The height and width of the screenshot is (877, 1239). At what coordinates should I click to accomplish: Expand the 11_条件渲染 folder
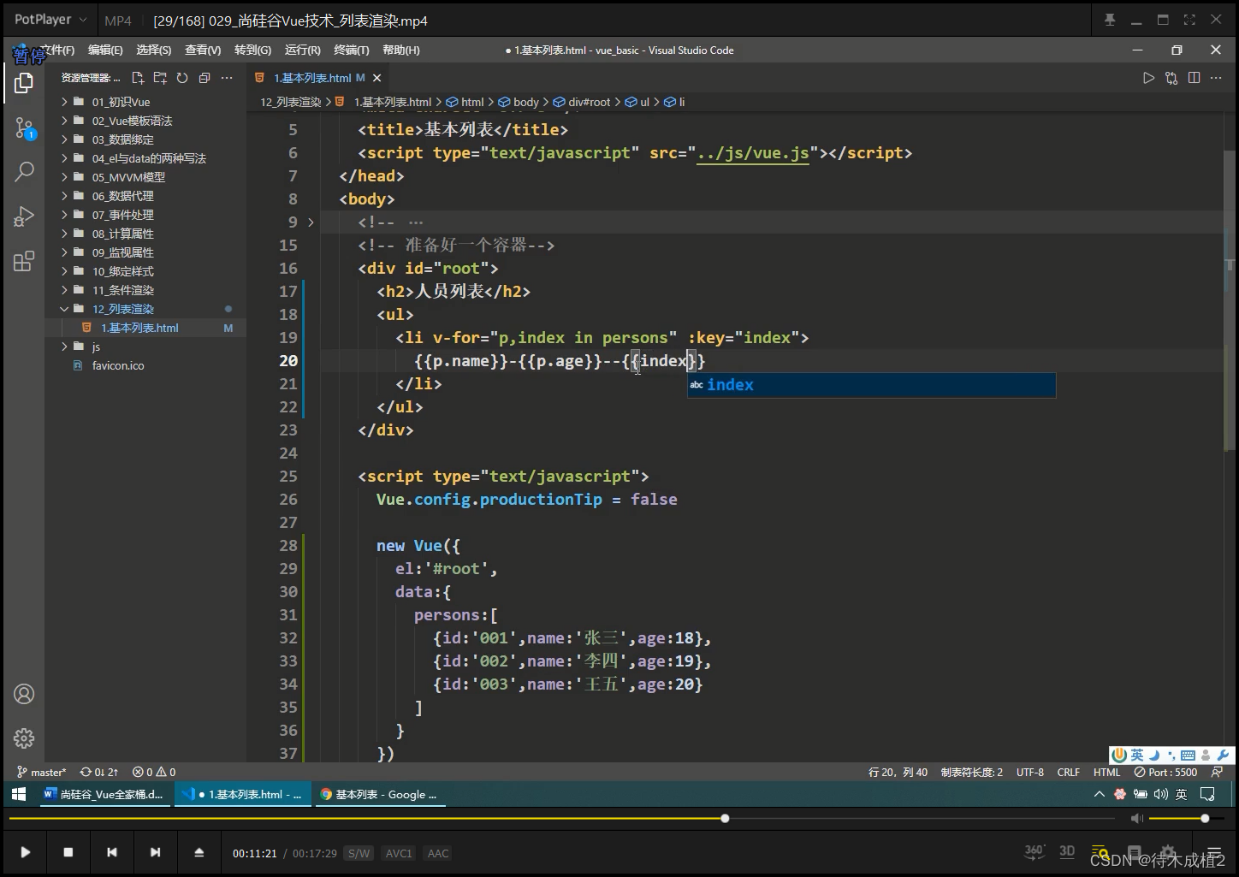pos(145,290)
